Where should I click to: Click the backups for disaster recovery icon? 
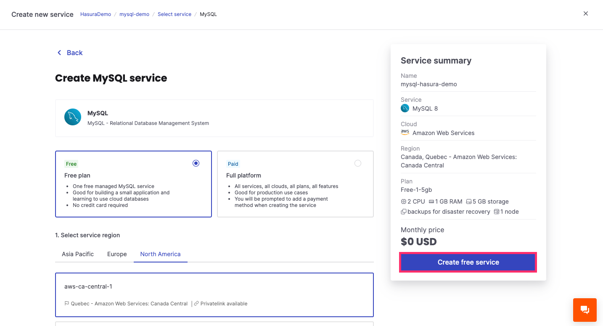[403, 212]
